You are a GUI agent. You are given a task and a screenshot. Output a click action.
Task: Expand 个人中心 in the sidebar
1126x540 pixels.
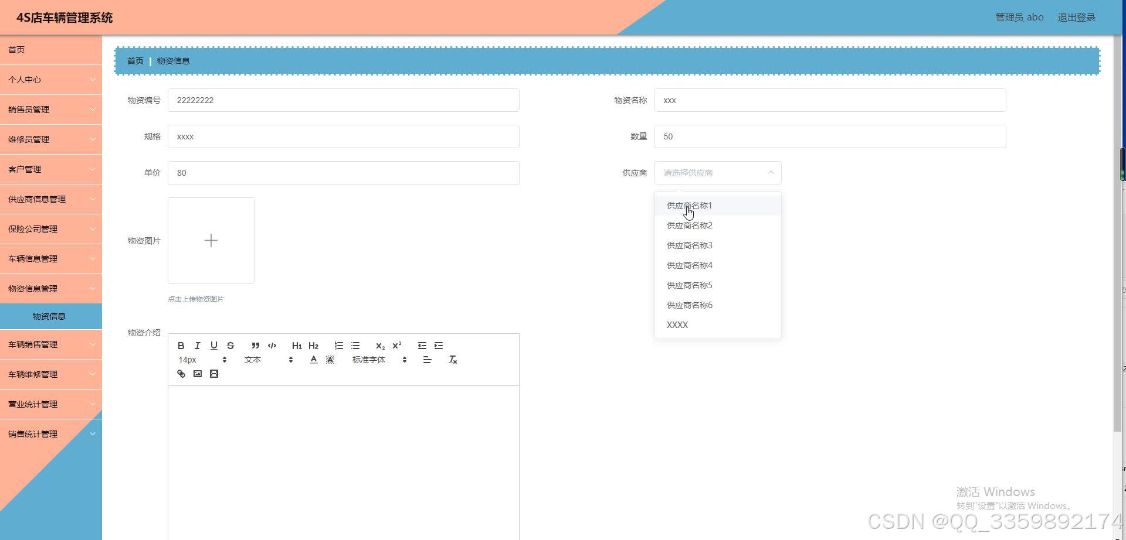[x=51, y=80]
